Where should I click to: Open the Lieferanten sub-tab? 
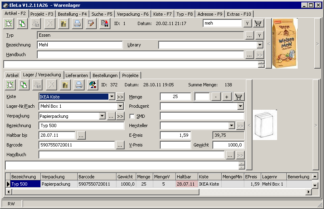[76, 75]
